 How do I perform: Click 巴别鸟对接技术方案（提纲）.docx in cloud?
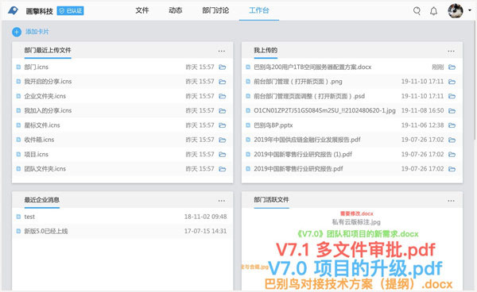coord(359,284)
